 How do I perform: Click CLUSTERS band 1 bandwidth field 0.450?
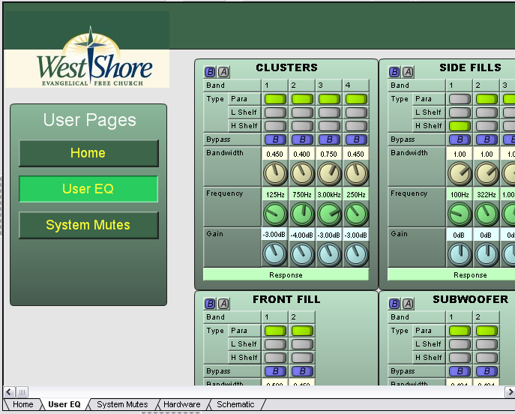[x=275, y=154]
